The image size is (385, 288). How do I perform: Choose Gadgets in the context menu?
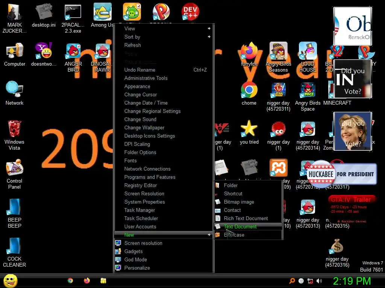coord(164,251)
